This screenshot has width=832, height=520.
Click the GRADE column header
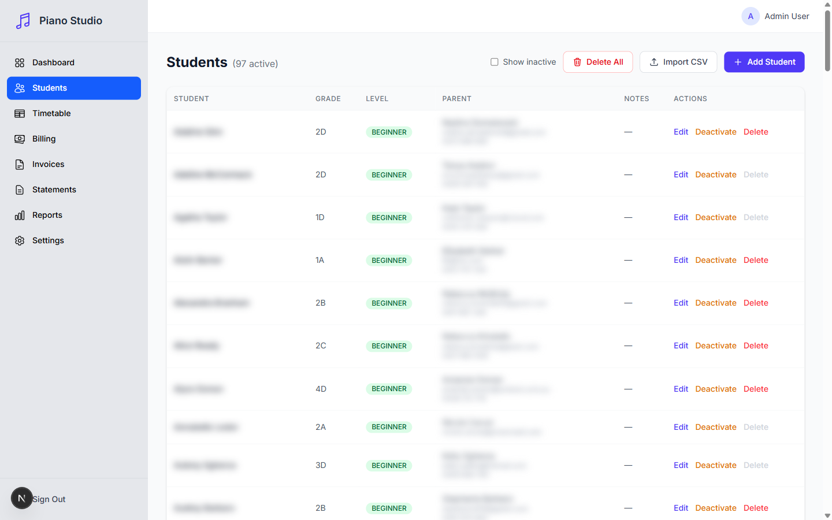(328, 99)
